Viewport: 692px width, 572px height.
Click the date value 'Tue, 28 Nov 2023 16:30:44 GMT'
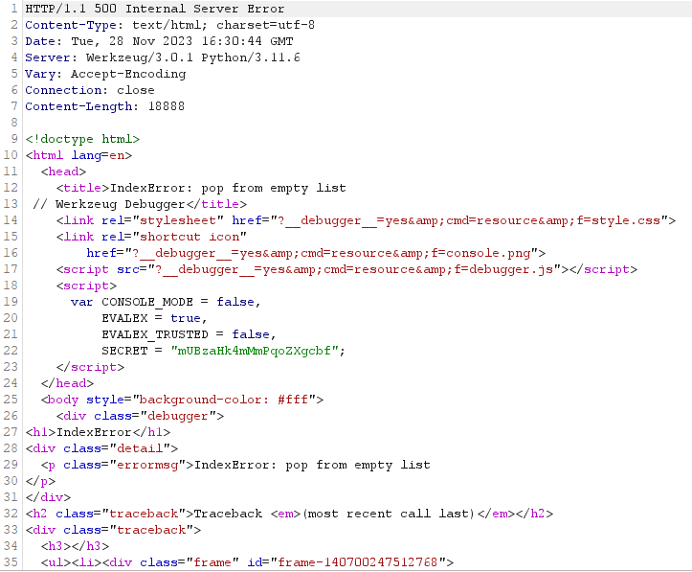182,41
